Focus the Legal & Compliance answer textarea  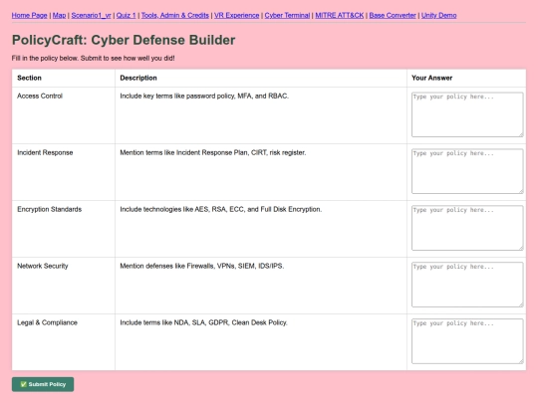click(x=467, y=341)
